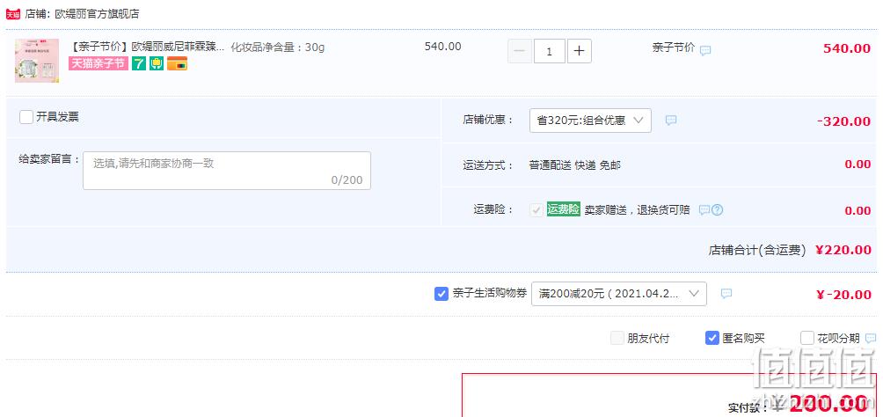Click the 给卖家留言 message text box

pos(227,170)
